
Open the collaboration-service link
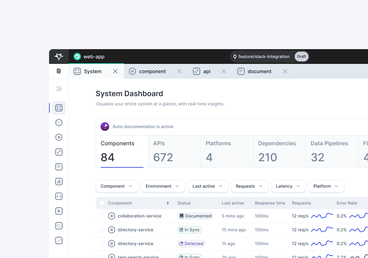(140, 216)
